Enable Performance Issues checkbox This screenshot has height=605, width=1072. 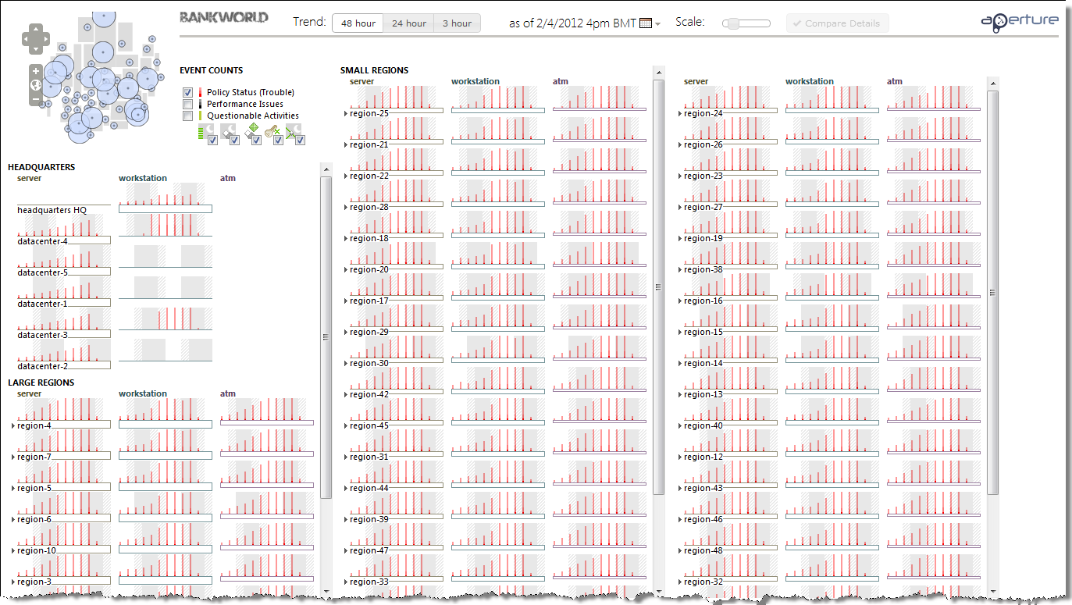pos(187,105)
